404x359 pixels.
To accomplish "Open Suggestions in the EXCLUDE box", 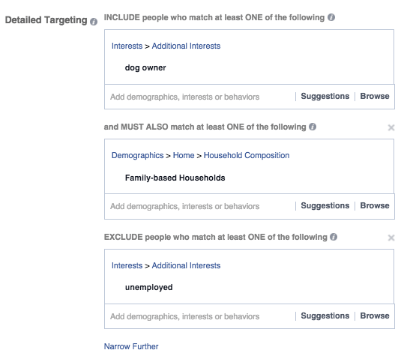I will coord(325,316).
